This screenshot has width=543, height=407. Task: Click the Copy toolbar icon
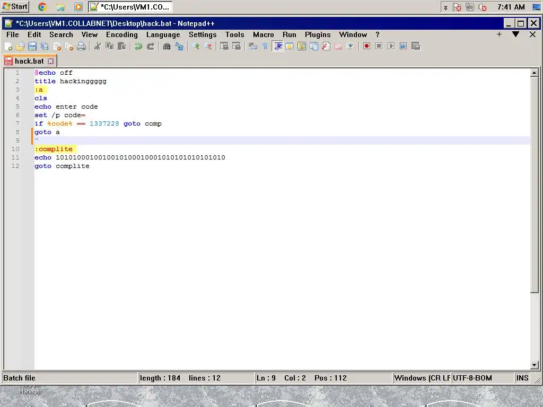coord(110,47)
